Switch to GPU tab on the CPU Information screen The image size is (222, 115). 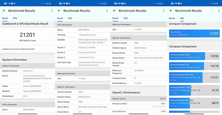70,18
